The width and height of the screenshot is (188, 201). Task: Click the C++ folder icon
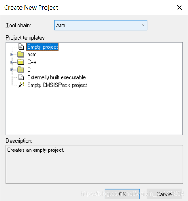[x=21, y=62]
